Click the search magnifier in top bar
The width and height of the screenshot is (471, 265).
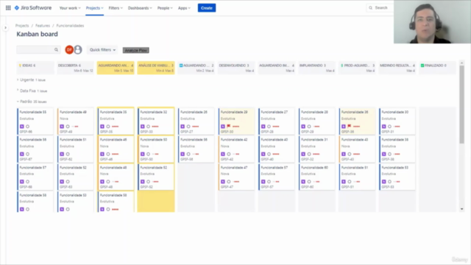(x=370, y=8)
